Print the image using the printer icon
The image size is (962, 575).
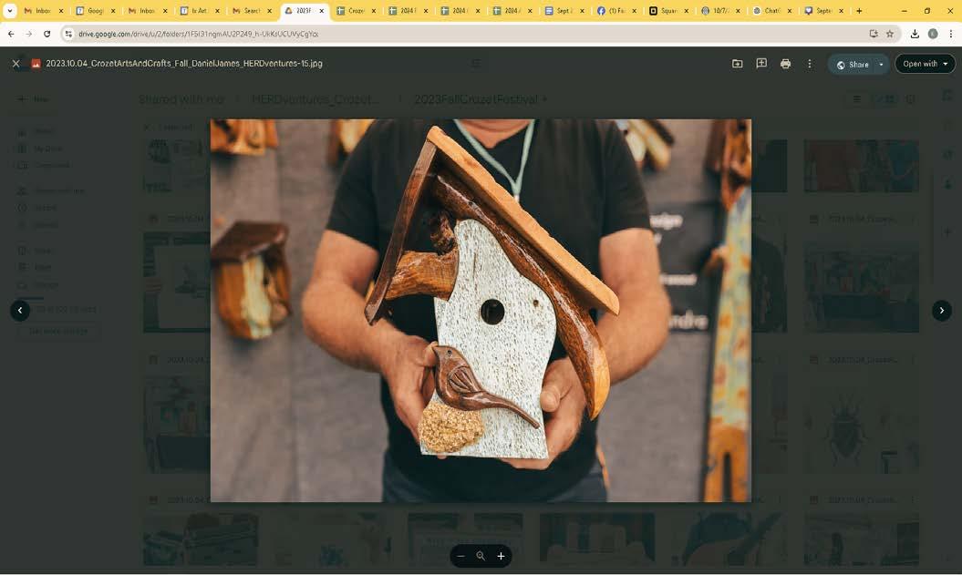pos(785,64)
